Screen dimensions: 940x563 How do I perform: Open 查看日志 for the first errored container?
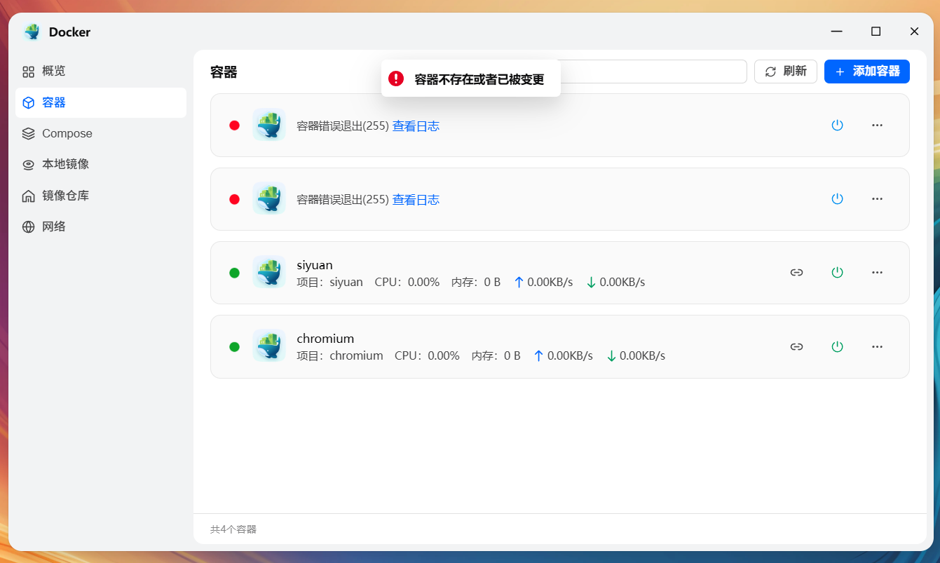pyautogui.click(x=416, y=126)
